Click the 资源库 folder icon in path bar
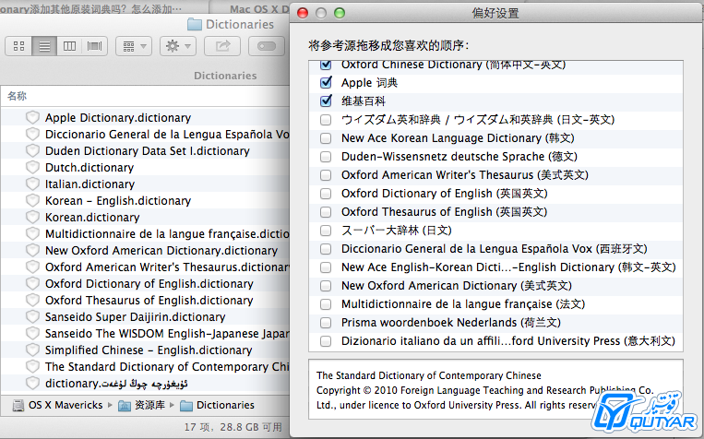704x439 pixels. point(125,405)
